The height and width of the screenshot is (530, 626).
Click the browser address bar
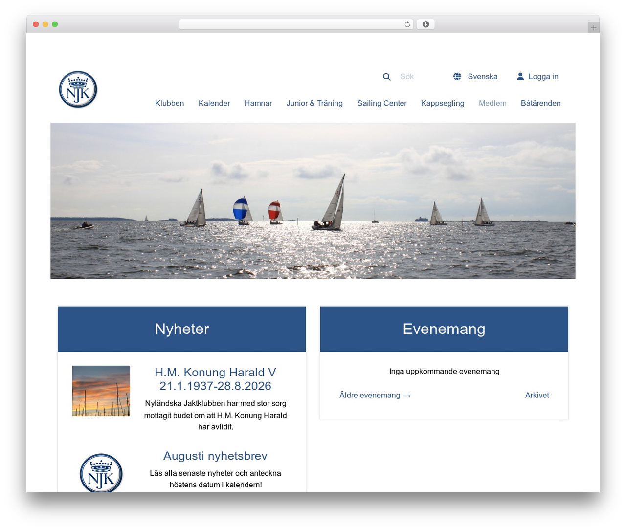tap(296, 24)
